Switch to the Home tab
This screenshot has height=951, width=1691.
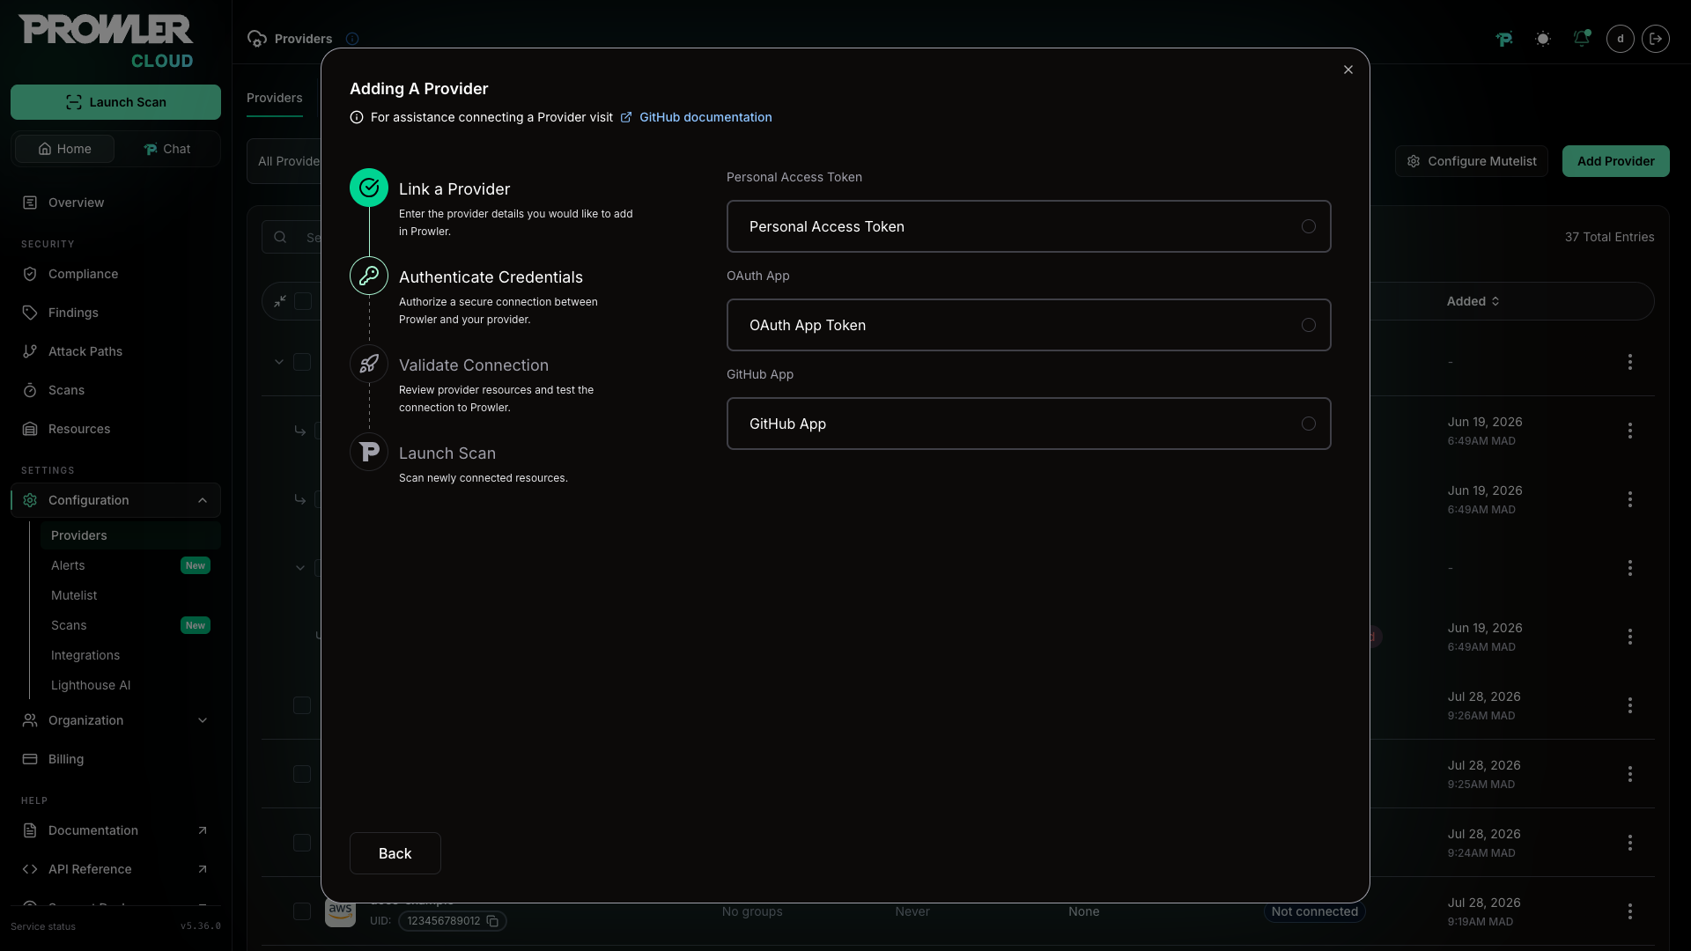click(x=64, y=149)
